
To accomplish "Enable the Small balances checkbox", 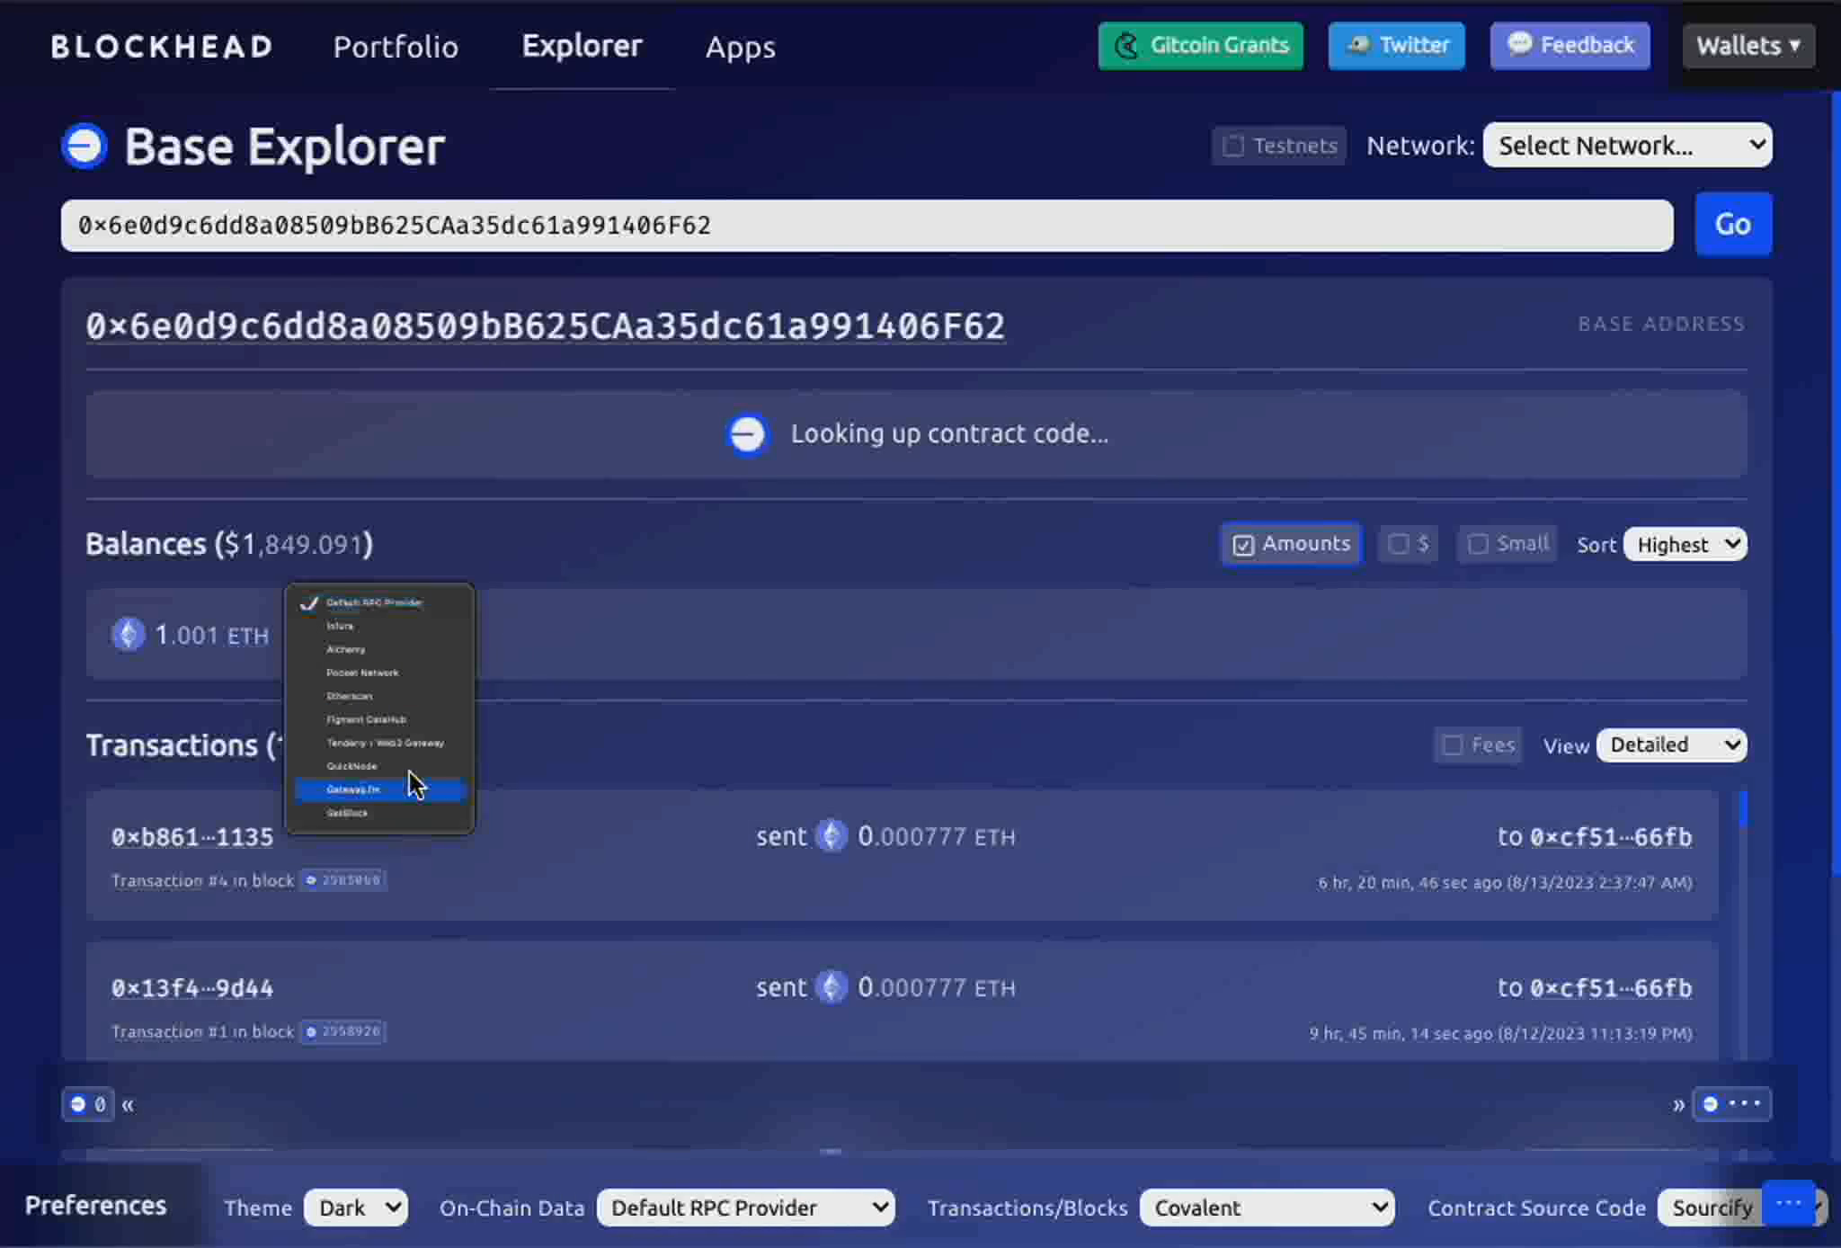I will coord(1507,544).
